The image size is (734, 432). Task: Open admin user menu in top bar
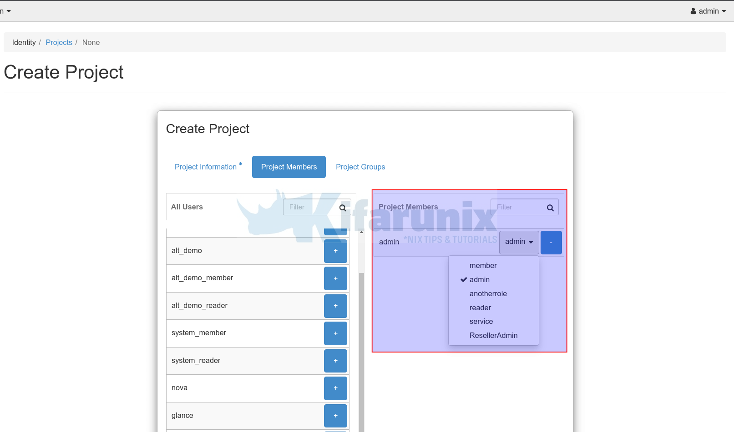click(708, 11)
